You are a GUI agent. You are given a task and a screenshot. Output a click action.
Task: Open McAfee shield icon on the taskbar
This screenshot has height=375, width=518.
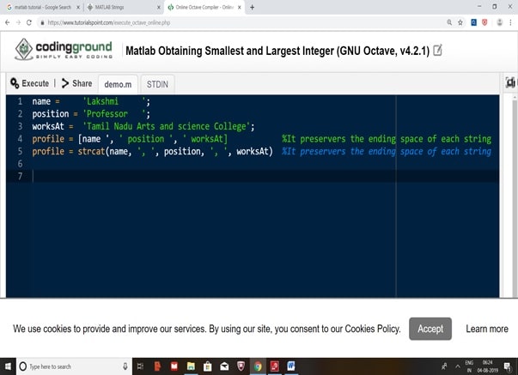coord(241,366)
